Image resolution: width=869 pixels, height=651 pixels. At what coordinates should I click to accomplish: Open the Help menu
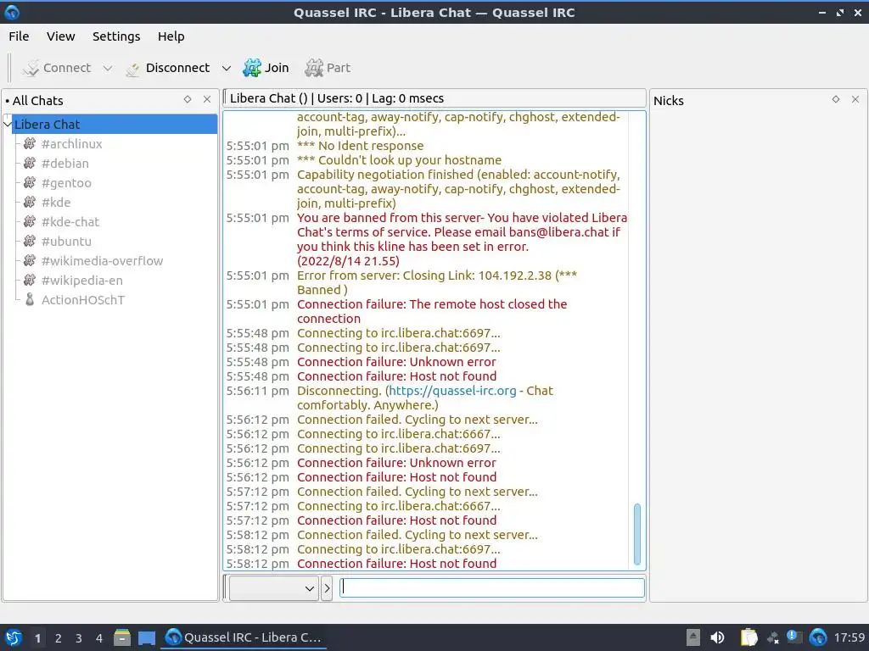click(x=171, y=36)
